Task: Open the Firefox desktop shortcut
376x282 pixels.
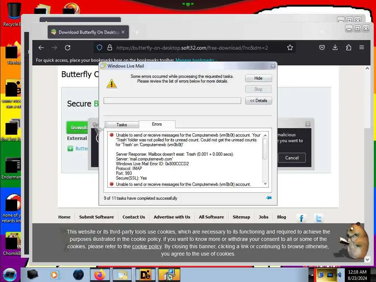Action: click(x=14, y=53)
